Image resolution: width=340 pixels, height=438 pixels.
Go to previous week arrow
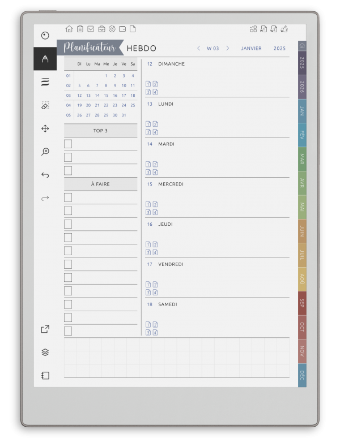point(198,48)
